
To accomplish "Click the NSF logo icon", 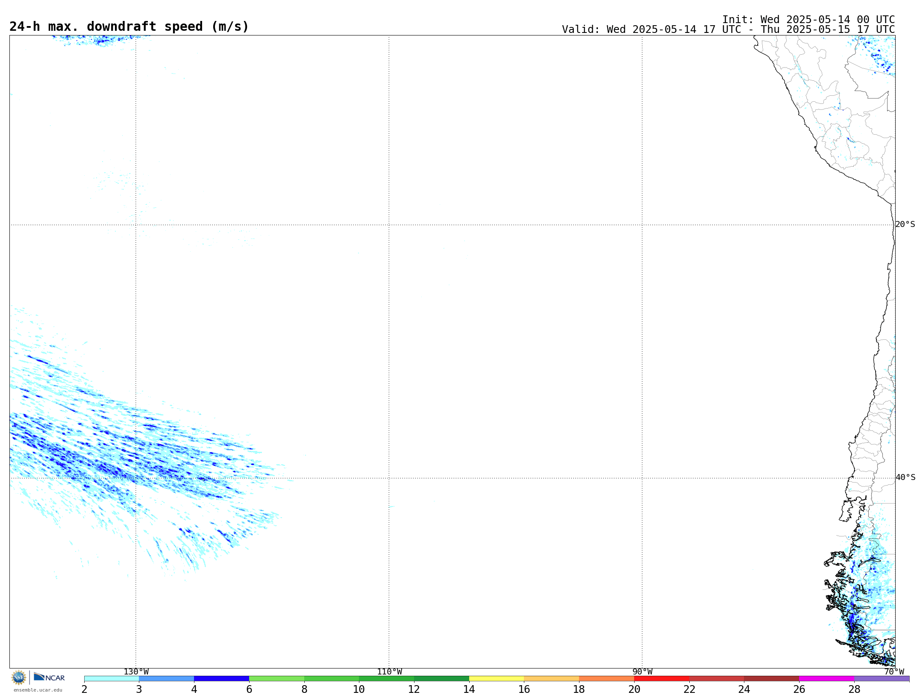I will point(19,677).
